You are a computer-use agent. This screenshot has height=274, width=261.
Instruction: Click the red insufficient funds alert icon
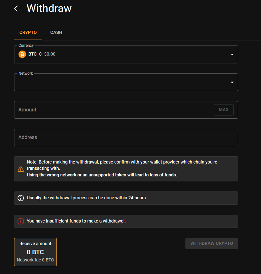coord(21,221)
